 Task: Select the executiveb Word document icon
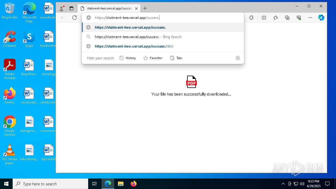(48, 11)
